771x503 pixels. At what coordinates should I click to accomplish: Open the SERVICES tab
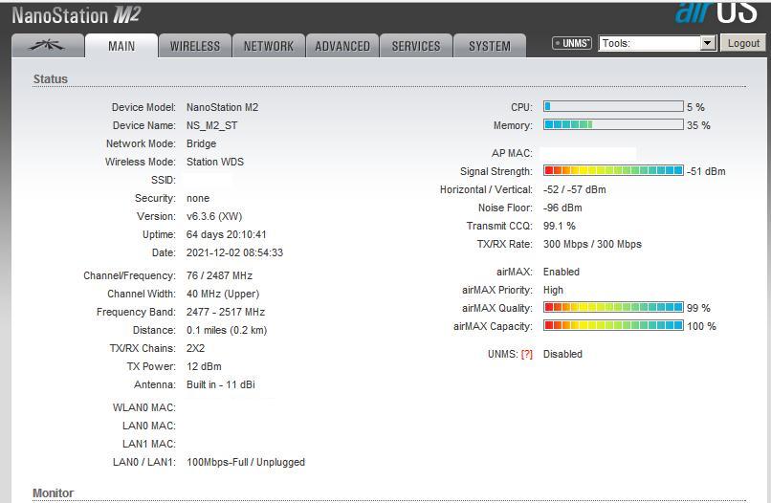click(416, 46)
